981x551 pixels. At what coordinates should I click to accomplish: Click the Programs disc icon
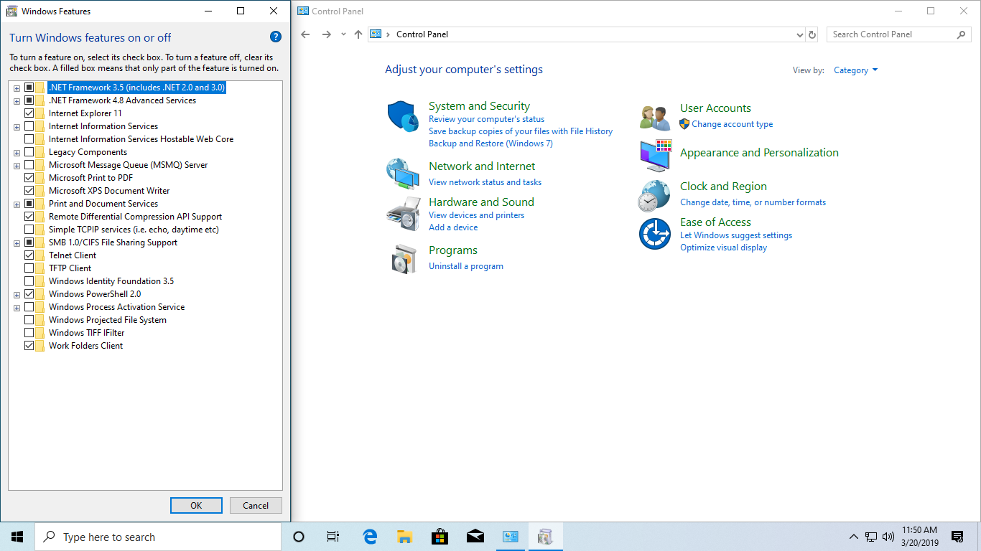(403, 258)
